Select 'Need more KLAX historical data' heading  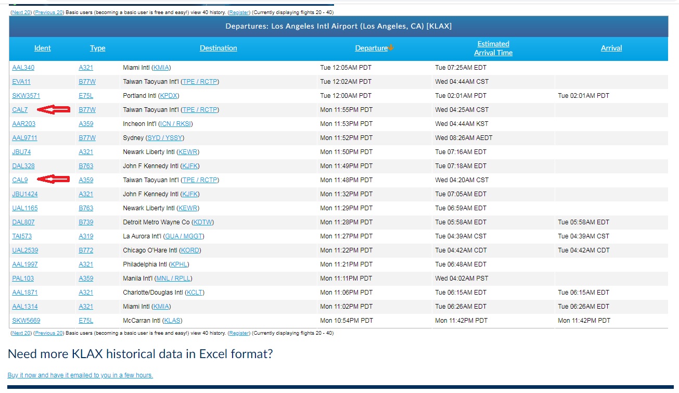140,354
